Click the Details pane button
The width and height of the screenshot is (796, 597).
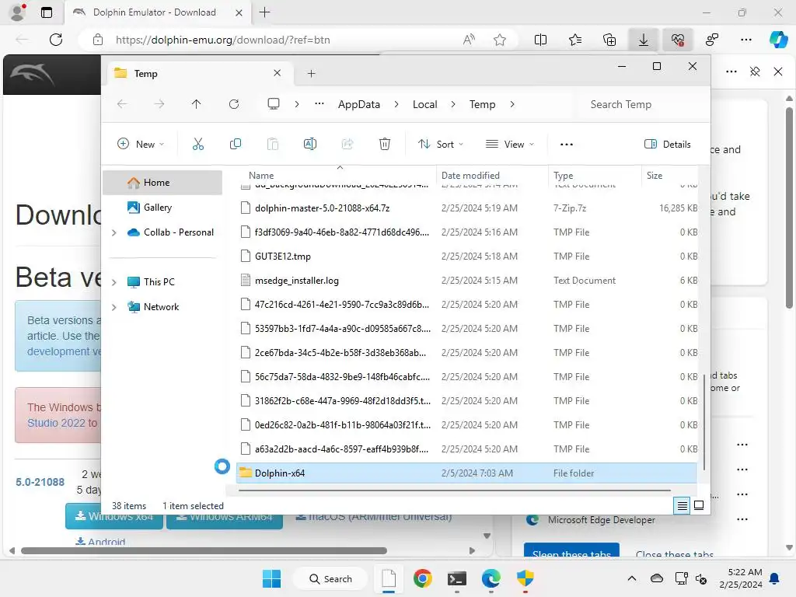[667, 144]
